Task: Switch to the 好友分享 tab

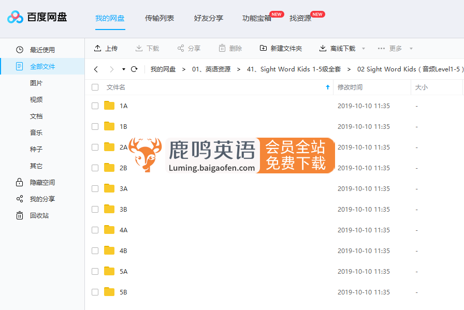Action: pos(209,18)
